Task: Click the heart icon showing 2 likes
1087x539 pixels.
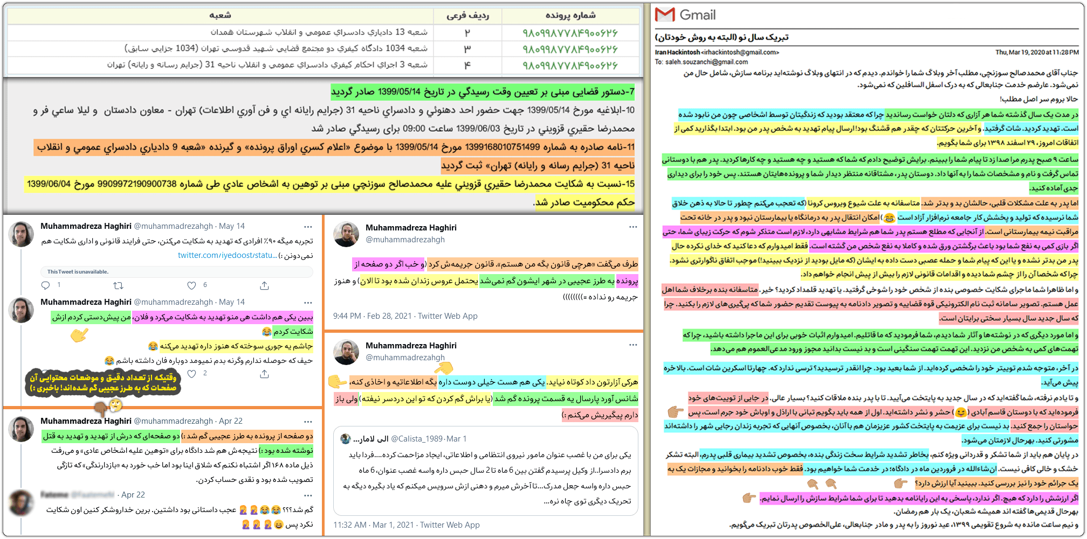Action: coord(192,374)
